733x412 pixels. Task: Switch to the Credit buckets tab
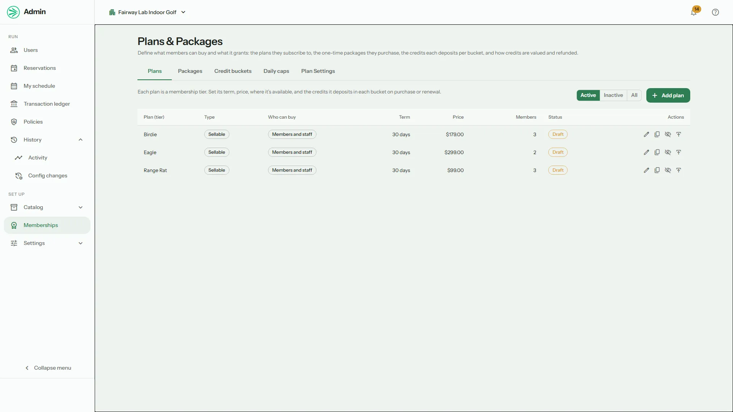[x=233, y=71]
